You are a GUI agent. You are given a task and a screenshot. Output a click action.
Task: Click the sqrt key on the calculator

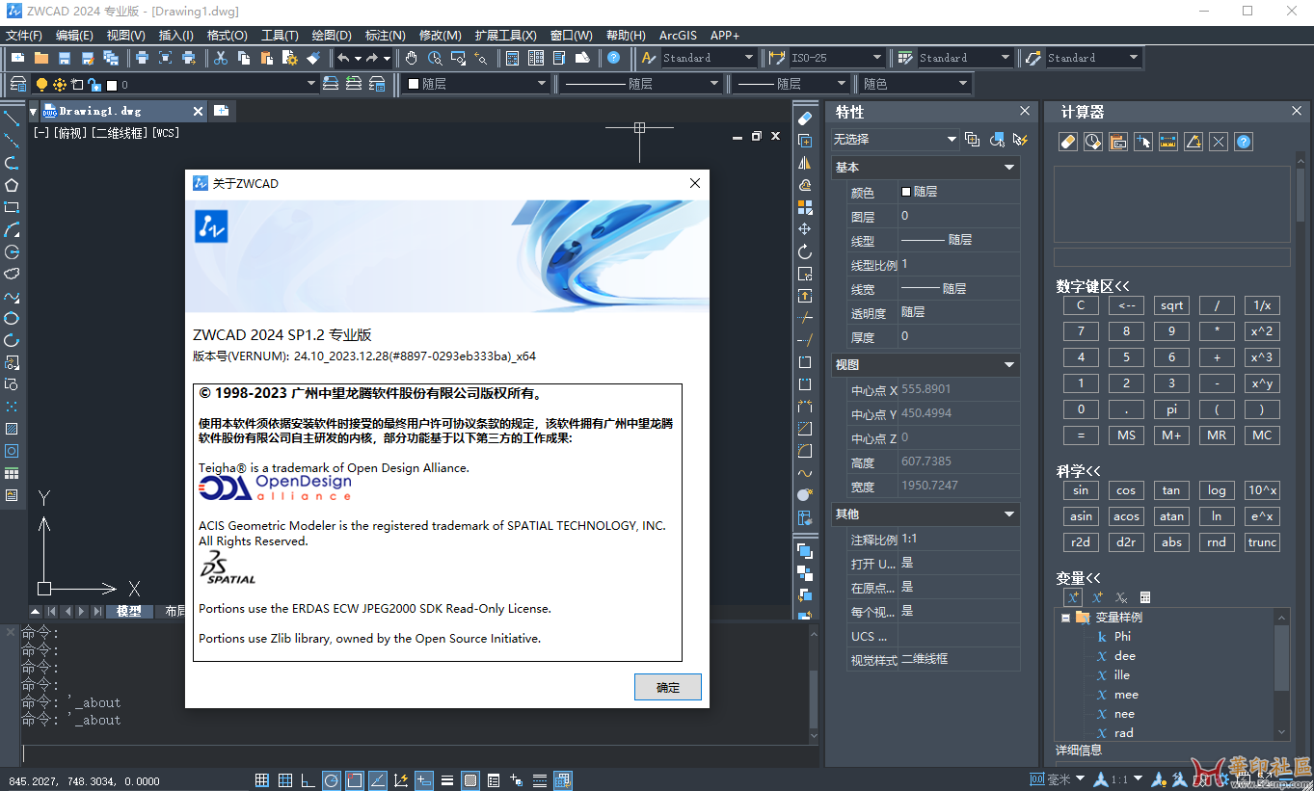click(x=1170, y=304)
